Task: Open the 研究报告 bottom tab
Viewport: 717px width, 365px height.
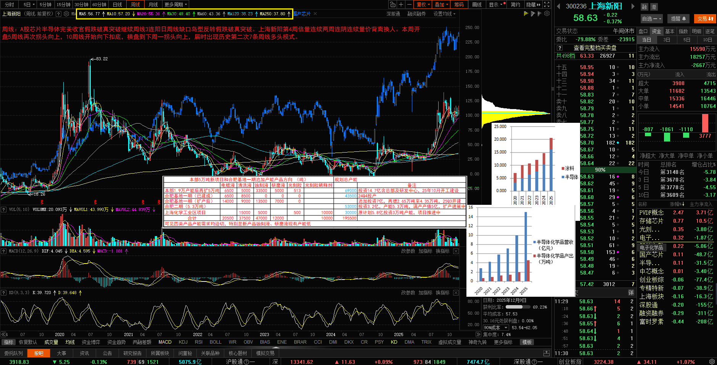Action: tap(132, 353)
